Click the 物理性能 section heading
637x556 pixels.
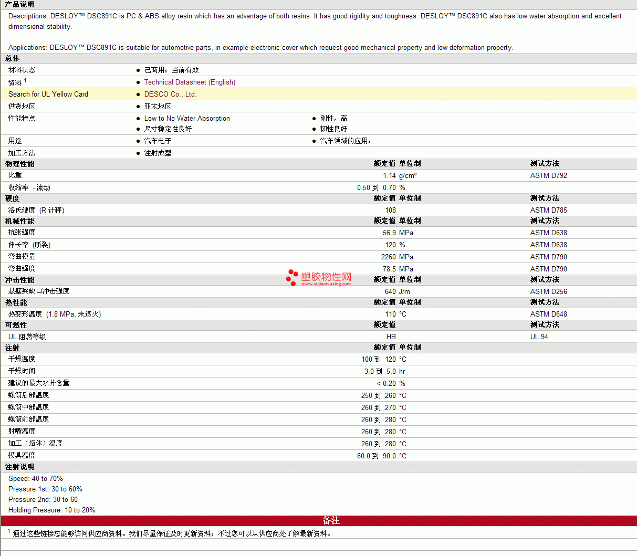pyautogui.click(x=20, y=164)
